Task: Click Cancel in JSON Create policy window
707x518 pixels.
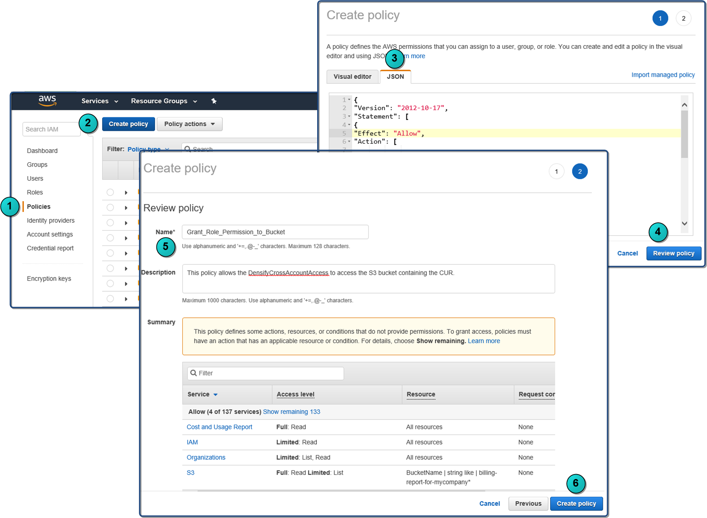Action: (627, 253)
